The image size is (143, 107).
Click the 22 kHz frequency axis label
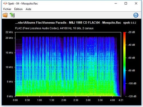click(9, 32)
